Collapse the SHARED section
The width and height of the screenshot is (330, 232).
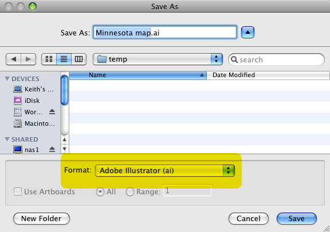pos(7,139)
